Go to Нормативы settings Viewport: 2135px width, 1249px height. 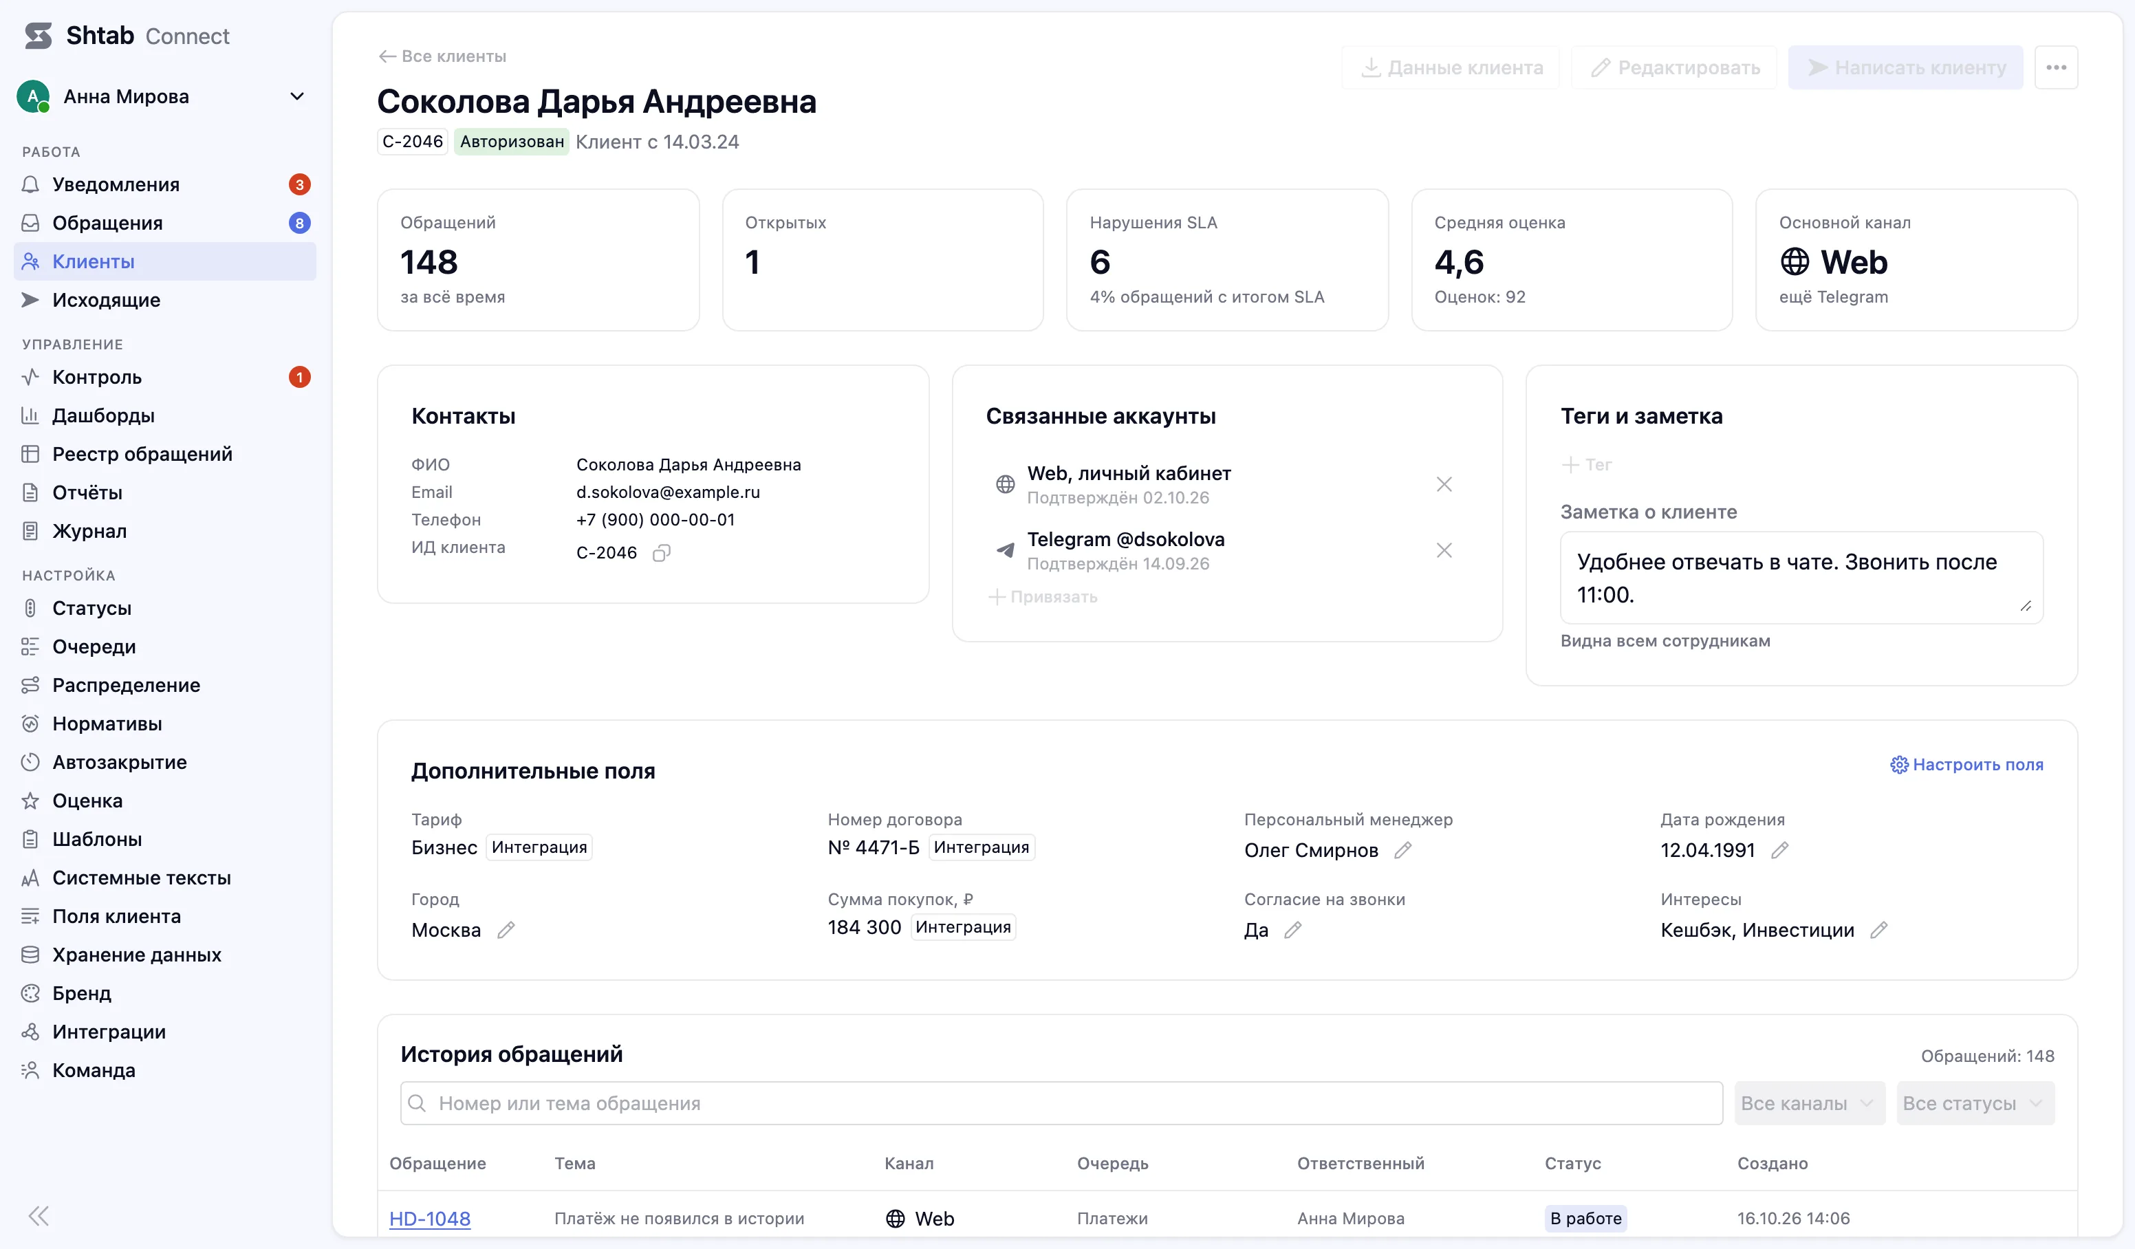[x=165, y=724]
